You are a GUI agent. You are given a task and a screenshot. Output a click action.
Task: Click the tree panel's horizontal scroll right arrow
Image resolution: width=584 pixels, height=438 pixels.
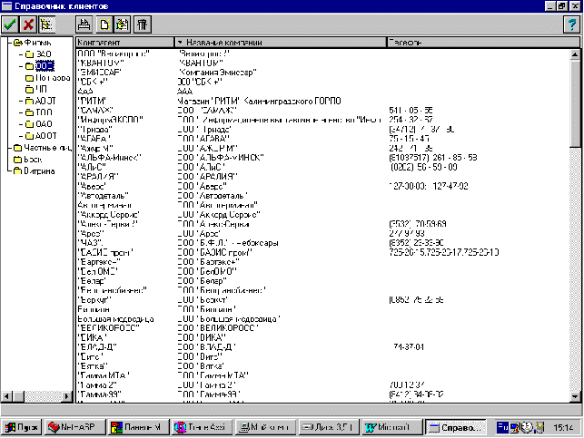click(67, 396)
